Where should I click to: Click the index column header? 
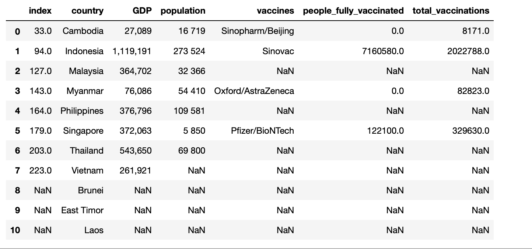coord(40,11)
